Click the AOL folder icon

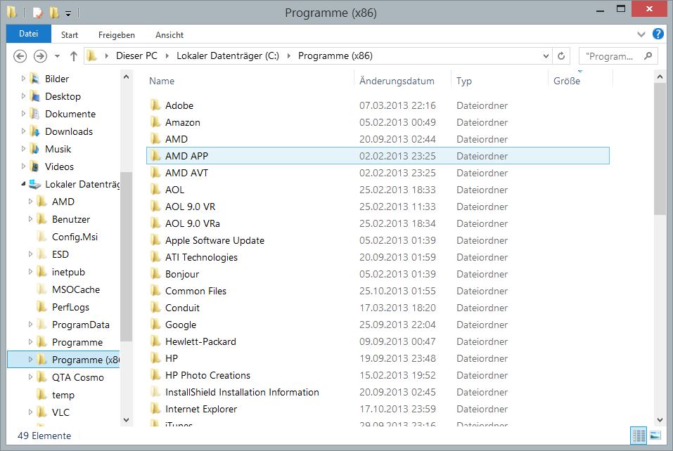155,190
